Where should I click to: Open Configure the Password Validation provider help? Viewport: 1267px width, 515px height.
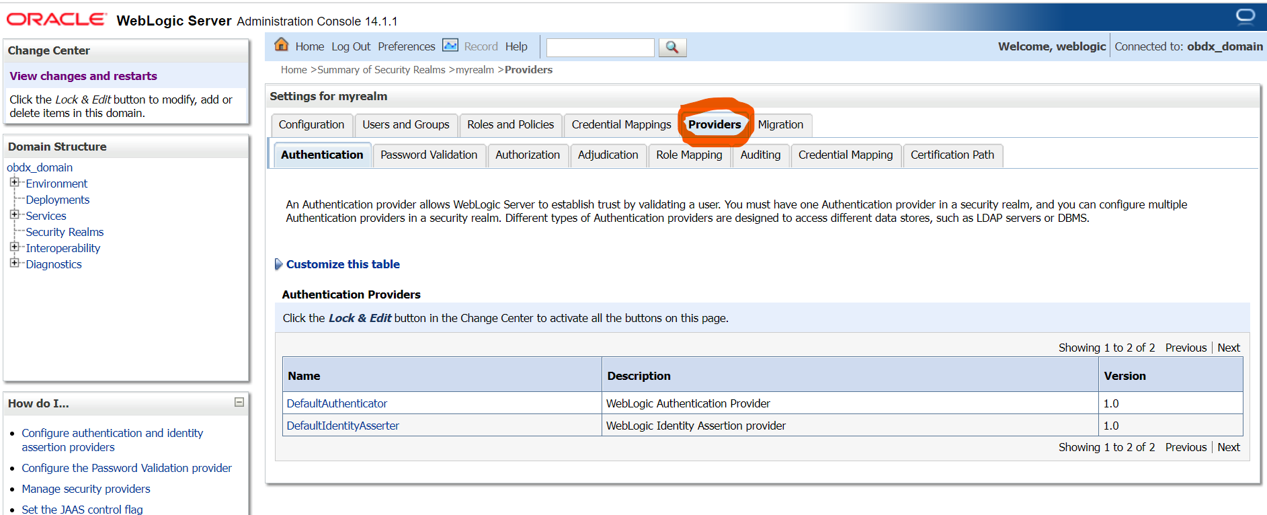pyautogui.click(x=126, y=468)
